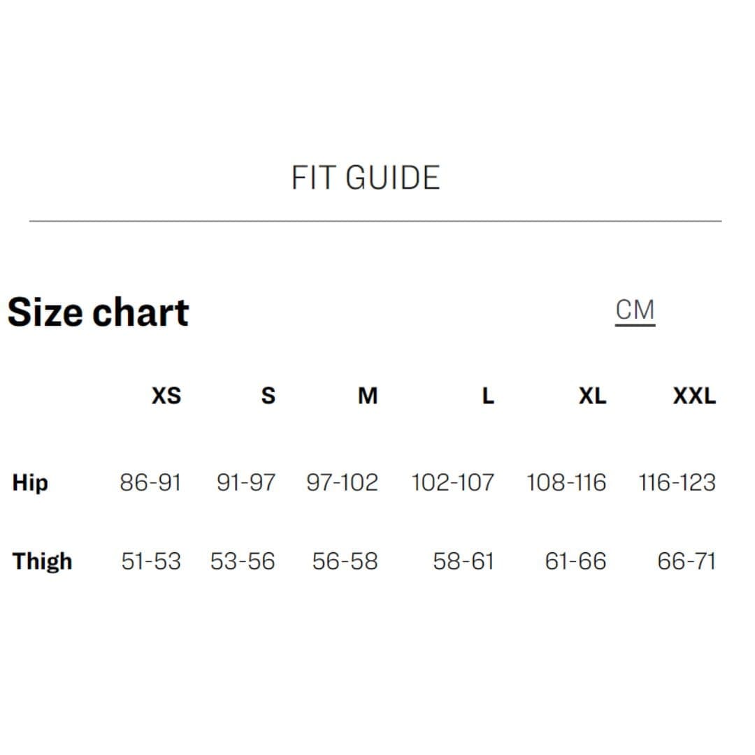Click the Hip row label
The image size is (755, 755).
point(30,482)
